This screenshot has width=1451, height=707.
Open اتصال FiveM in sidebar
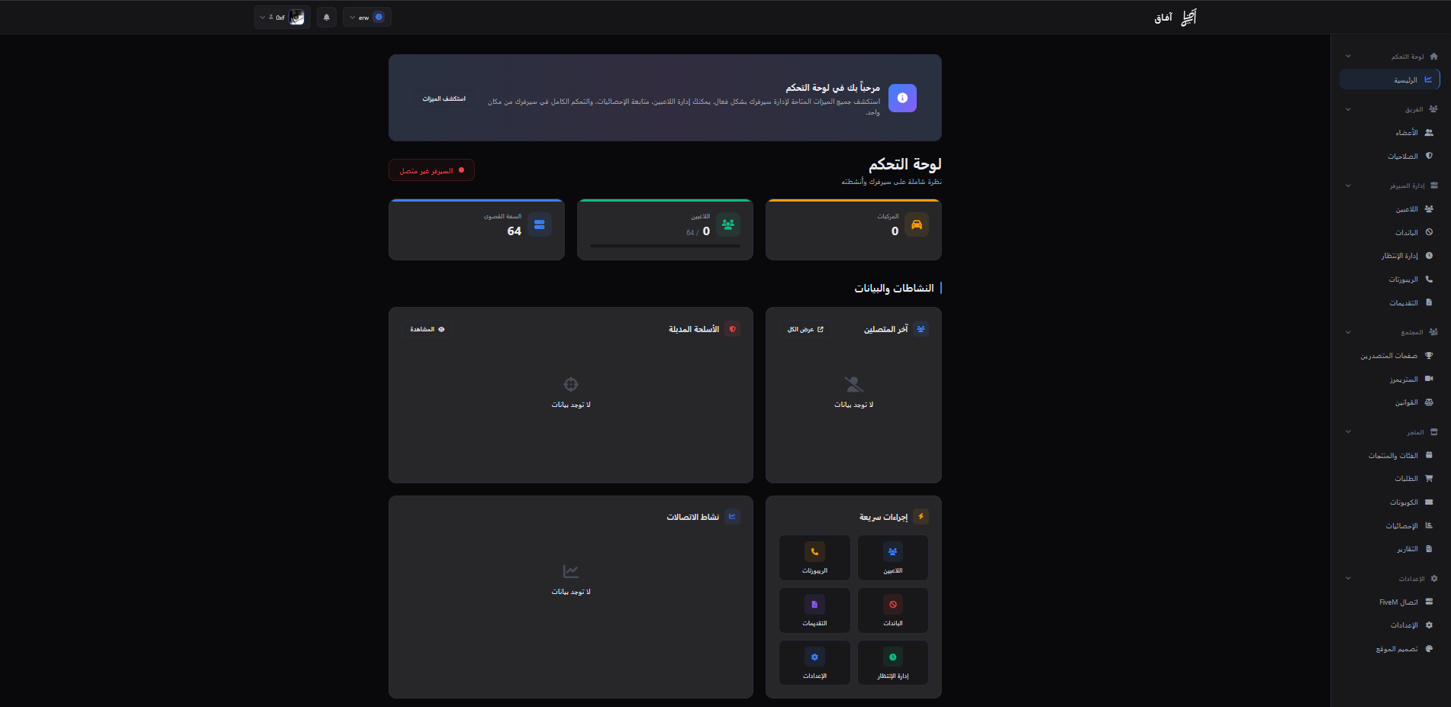(1398, 602)
